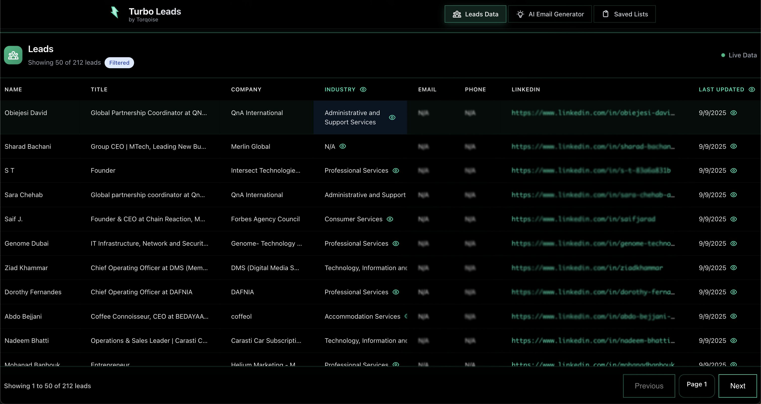Reveal Sara Chehab's last updated date details
The image size is (761, 404).
pos(734,195)
